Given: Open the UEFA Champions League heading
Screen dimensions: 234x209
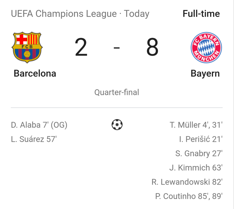Looking at the screenshot, I should click(64, 14).
